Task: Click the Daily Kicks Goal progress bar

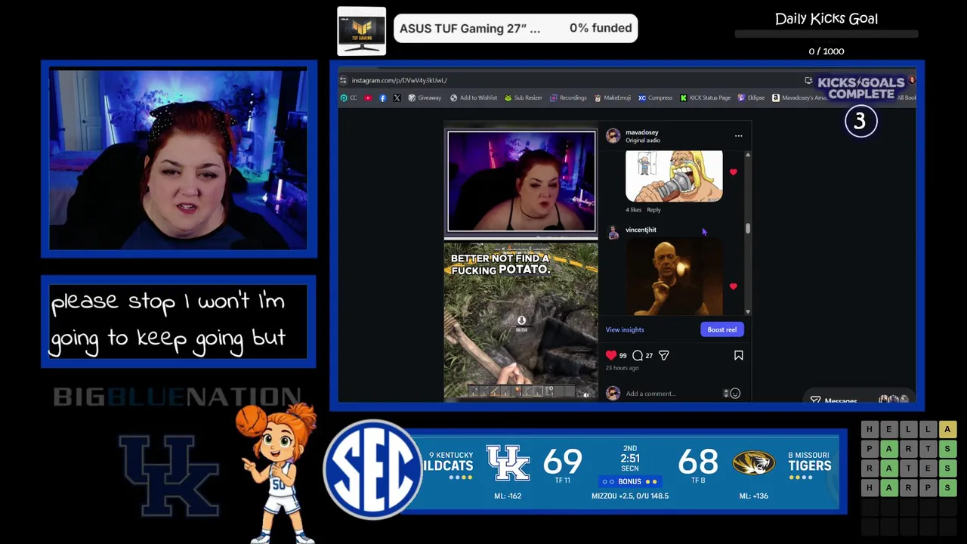Action: tap(826, 34)
